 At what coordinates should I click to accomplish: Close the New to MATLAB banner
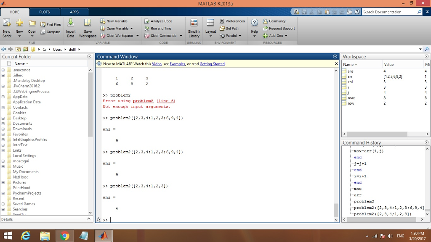click(336, 64)
